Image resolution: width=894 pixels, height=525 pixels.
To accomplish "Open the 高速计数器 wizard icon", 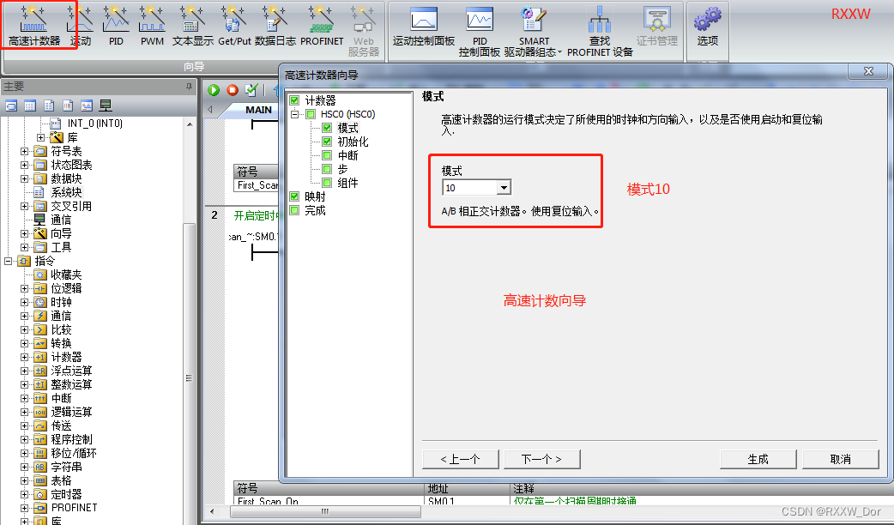I will click(33, 26).
